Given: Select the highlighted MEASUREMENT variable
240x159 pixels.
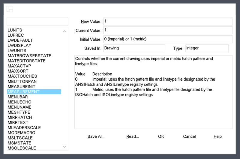Looking at the screenshot, I should pyautogui.click(x=23, y=92).
